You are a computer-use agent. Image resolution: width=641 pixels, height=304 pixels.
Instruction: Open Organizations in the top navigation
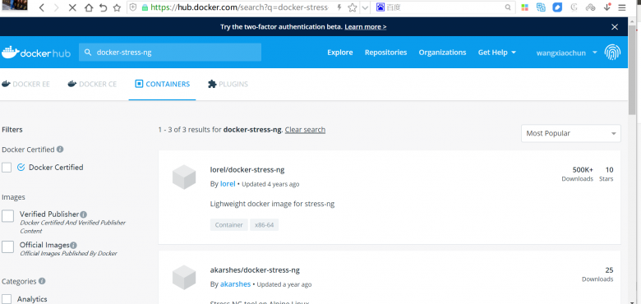tap(442, 53)
